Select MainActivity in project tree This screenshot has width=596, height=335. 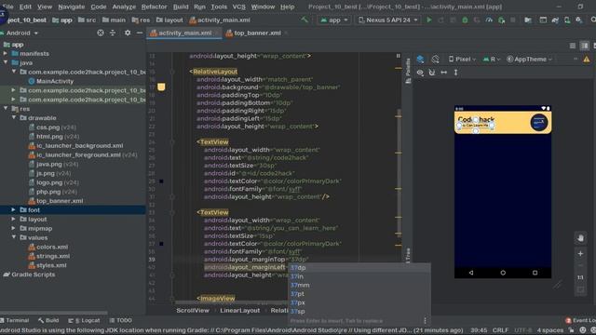pyautogui.click(x=51, y=81)
